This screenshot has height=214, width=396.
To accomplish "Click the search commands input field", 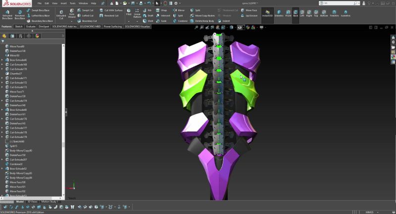I will click(339, 3).
